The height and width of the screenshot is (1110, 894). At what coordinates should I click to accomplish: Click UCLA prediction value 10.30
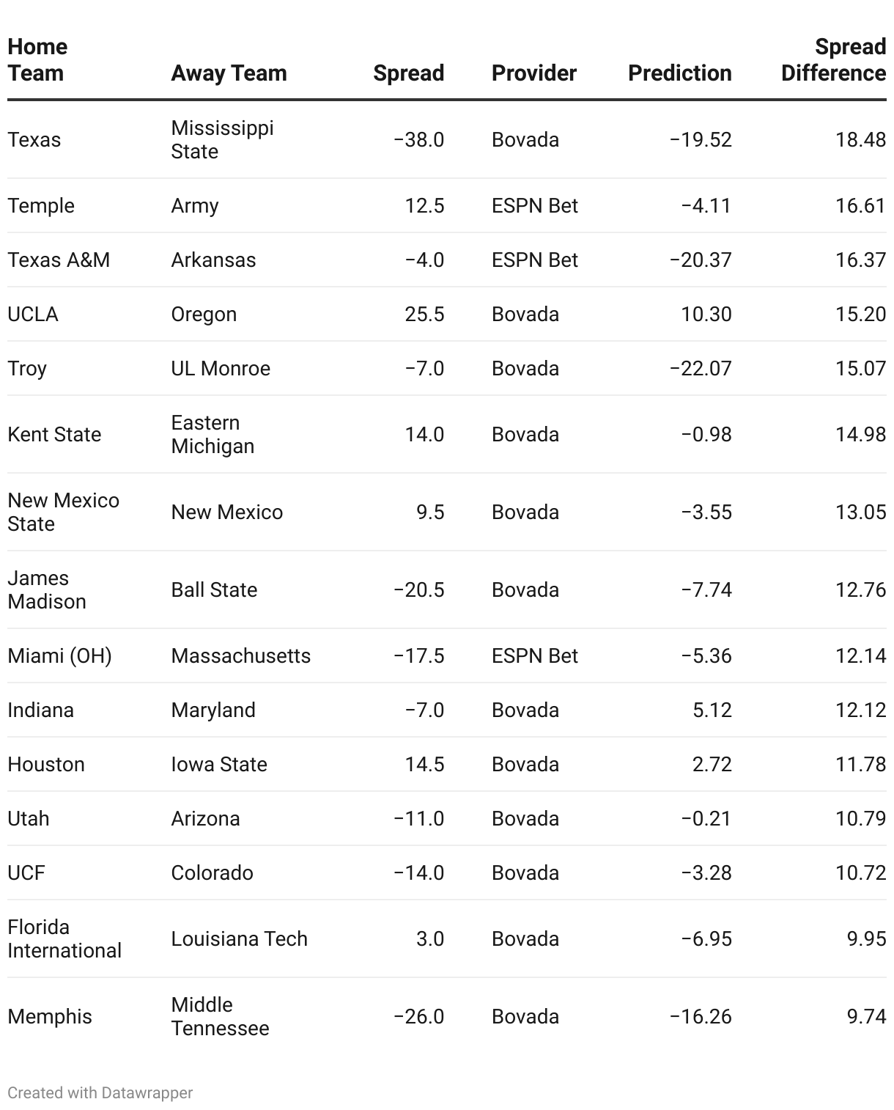pyautogui.click(x=706, y=314)
